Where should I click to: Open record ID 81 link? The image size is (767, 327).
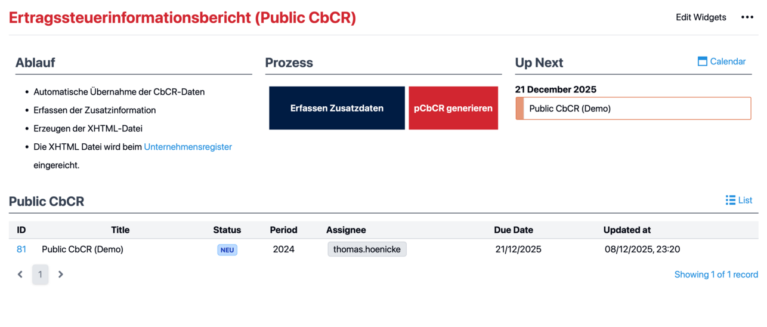point(21,249)
